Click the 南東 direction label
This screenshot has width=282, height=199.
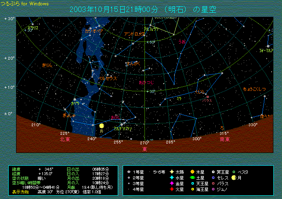tap(225, 139)
